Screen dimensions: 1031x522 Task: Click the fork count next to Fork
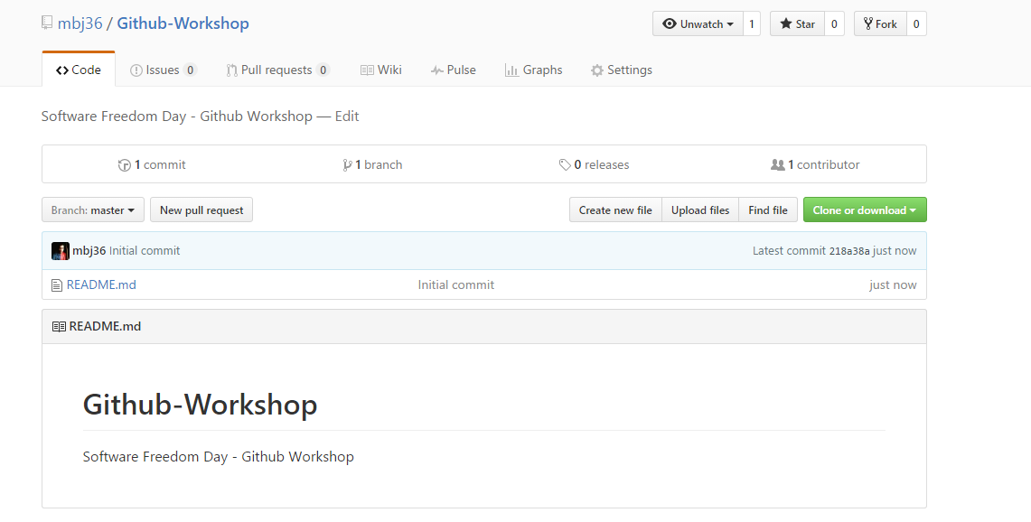pyautogui.click(x=916, y=23)
